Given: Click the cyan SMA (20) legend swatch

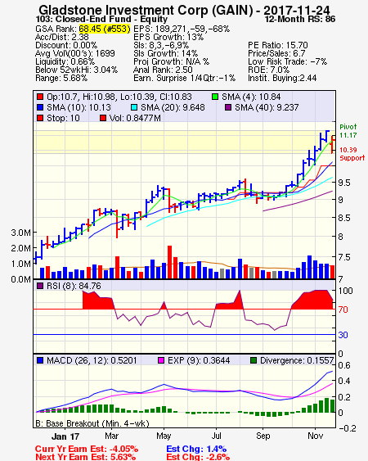Looking at the screenshot, I should click(x=134, y=107).
